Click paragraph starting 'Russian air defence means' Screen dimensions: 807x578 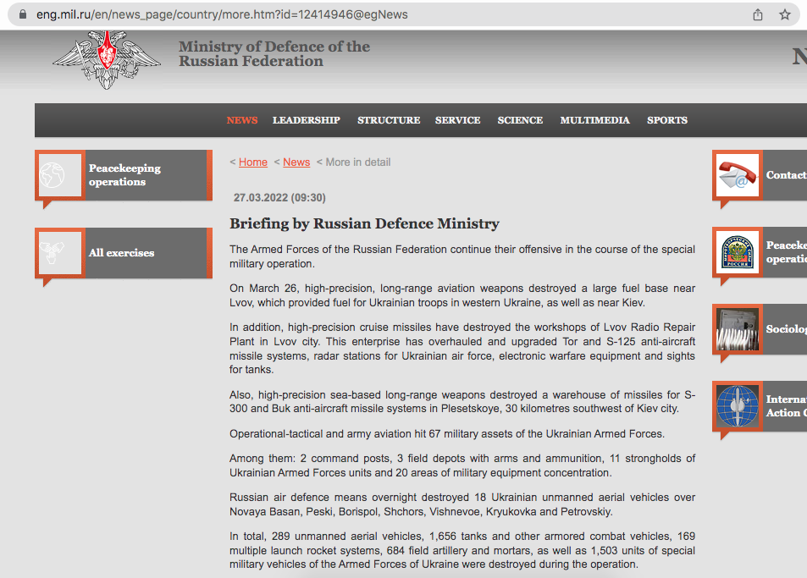pyautogui.click(x=462, y=504)
